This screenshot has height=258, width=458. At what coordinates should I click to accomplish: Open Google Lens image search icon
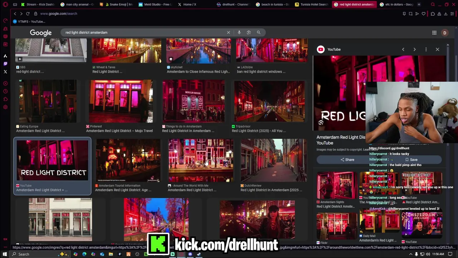tap(249, 33)
